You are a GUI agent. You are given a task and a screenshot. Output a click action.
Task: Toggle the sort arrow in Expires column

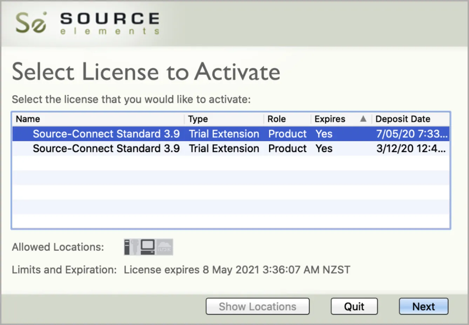click(363, 119)
